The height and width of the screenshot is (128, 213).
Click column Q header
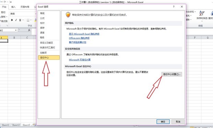coord(207,38)
